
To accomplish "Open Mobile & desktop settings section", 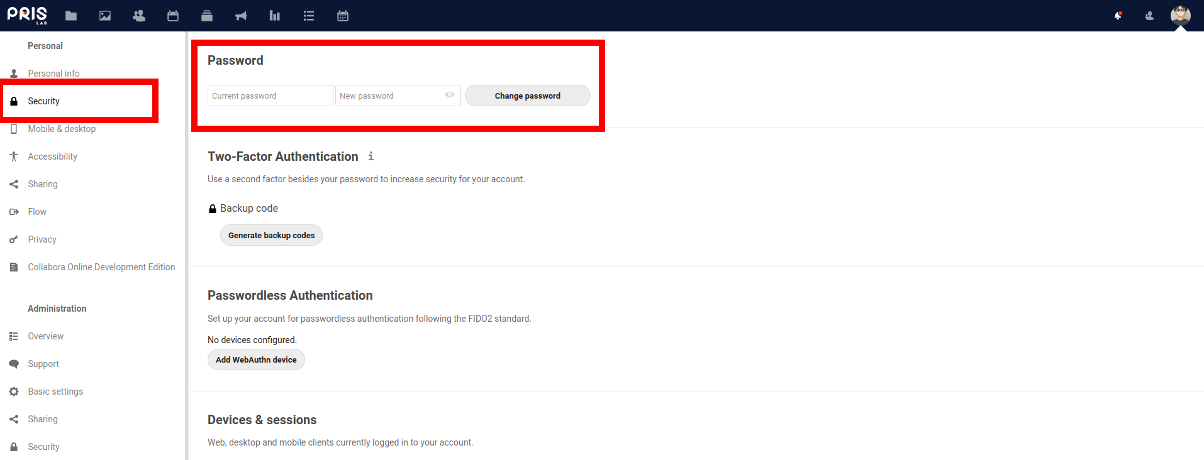I will pos(62,129).
